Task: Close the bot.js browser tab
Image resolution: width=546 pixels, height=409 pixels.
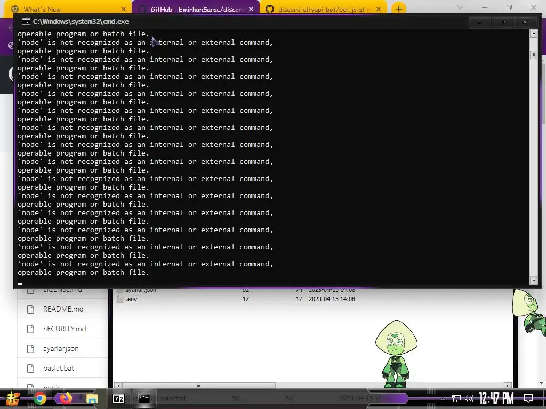Action: (379, 9)
